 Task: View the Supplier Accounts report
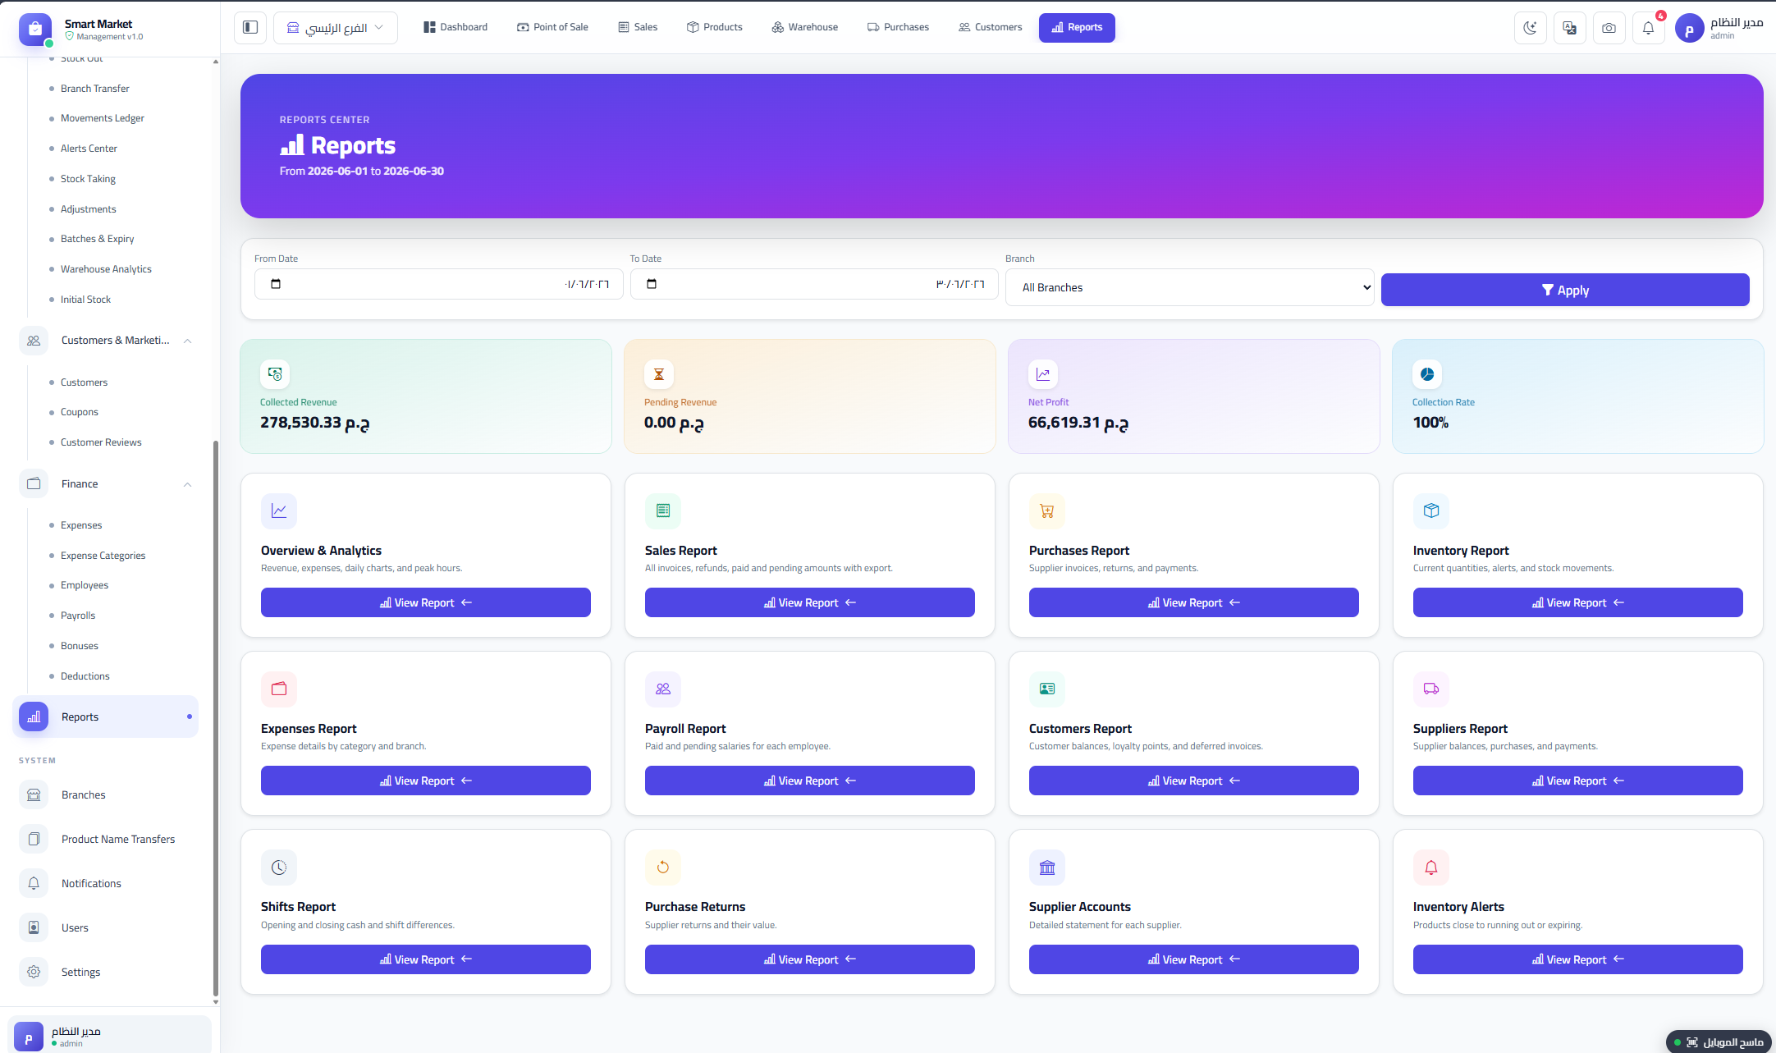point(1193,959)
